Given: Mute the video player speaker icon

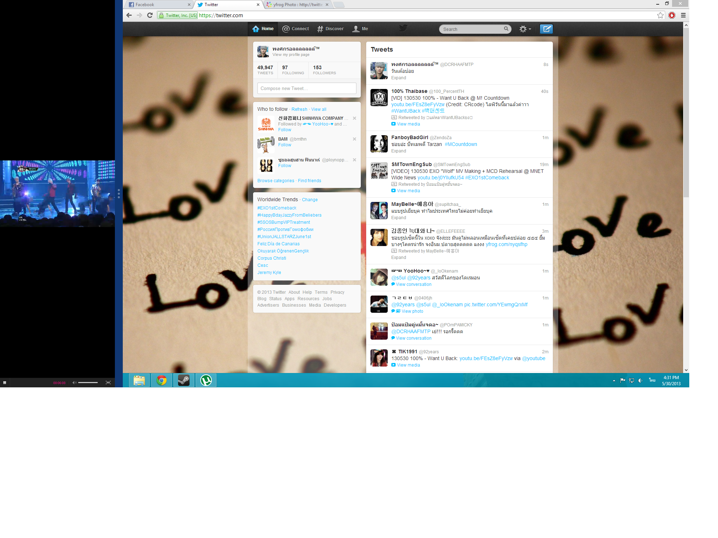Looking at the screenshot, I should point(74,383).
